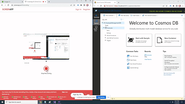
Task: Open the Open Query dropdown arrow
Action: [x=140, y=16]
